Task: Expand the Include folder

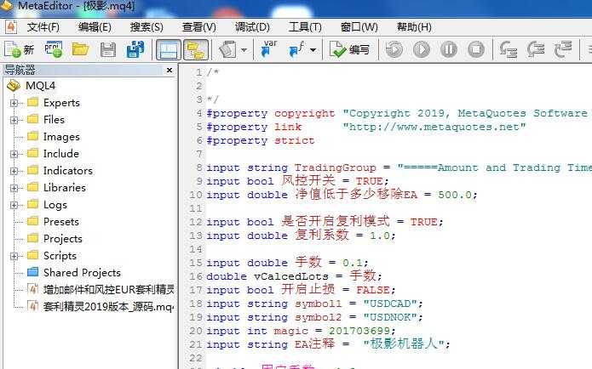Action: (x=14, y=154)
